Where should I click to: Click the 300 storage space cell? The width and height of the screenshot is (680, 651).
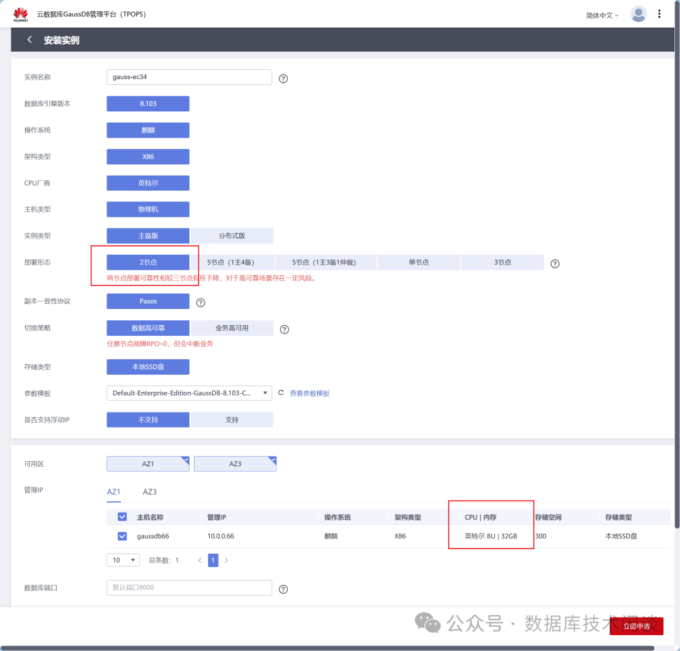click(541, 537)
